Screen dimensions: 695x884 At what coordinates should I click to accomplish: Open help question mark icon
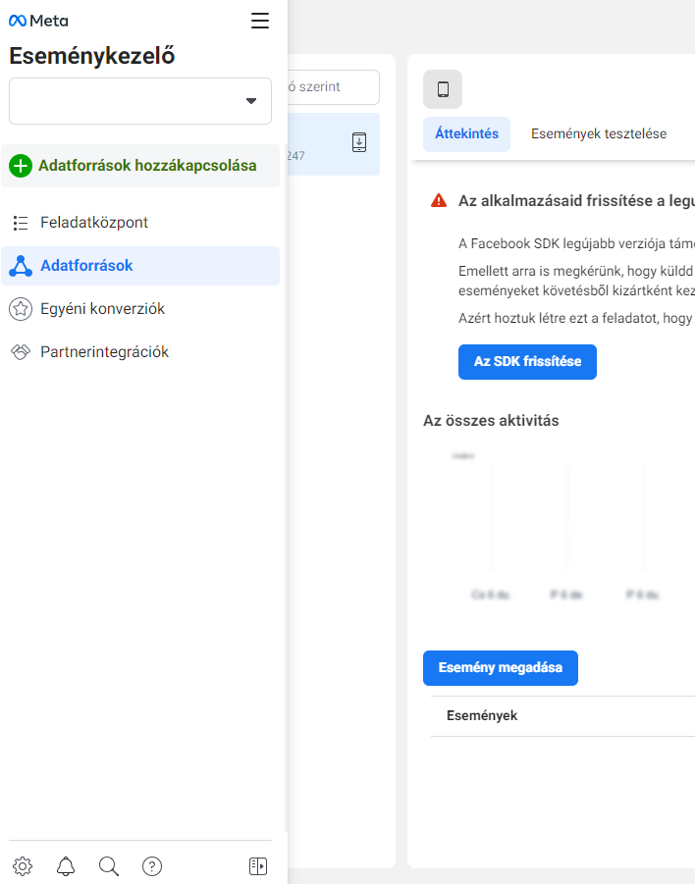[x=152, y=866]
